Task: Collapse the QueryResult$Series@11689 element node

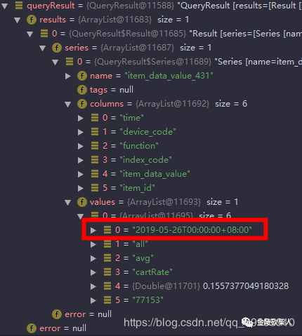Action: click(55, 62)
